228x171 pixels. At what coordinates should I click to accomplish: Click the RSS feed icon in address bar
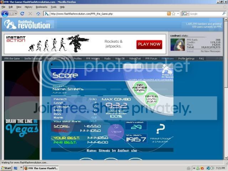(169, 14)
